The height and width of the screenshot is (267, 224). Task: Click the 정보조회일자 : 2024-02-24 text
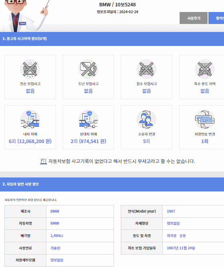pyautogui.click(x=118, y=12)
